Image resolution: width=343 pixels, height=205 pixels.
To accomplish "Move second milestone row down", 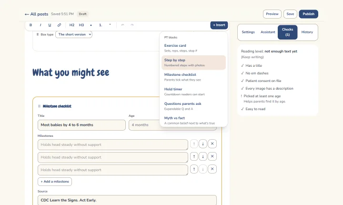I will coord(203,156).
